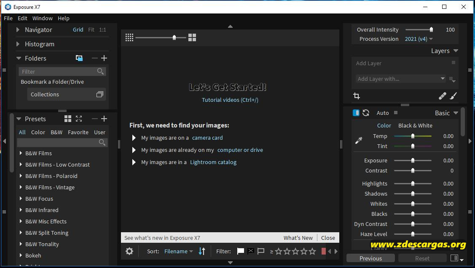Collapse the Folders panel
This screenshot has height=268, width=475.
(19, 58)
